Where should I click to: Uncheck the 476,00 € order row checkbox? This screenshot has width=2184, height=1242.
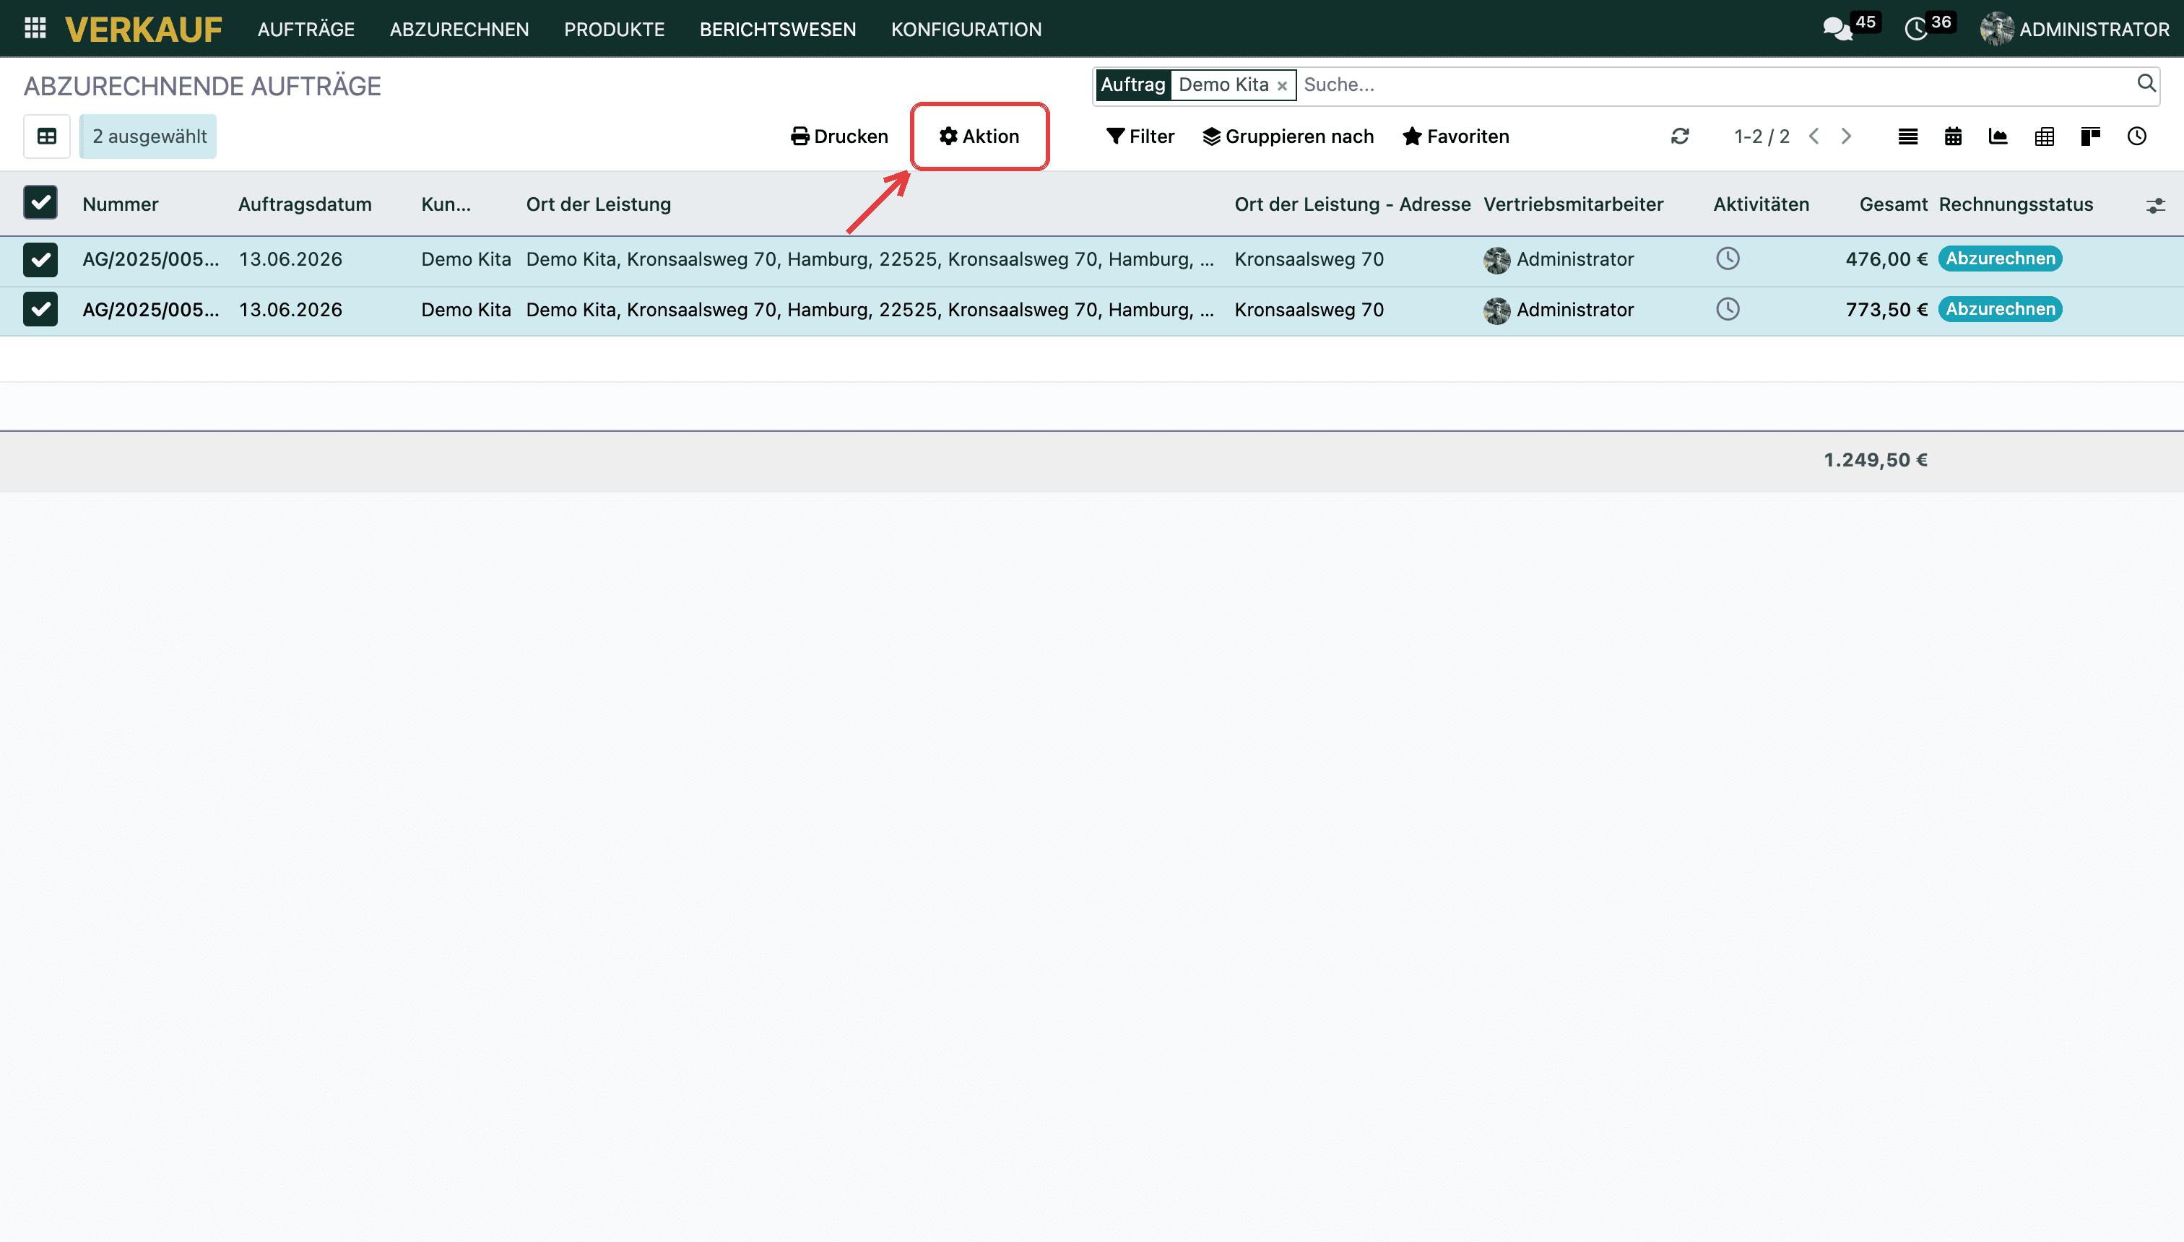40,259
